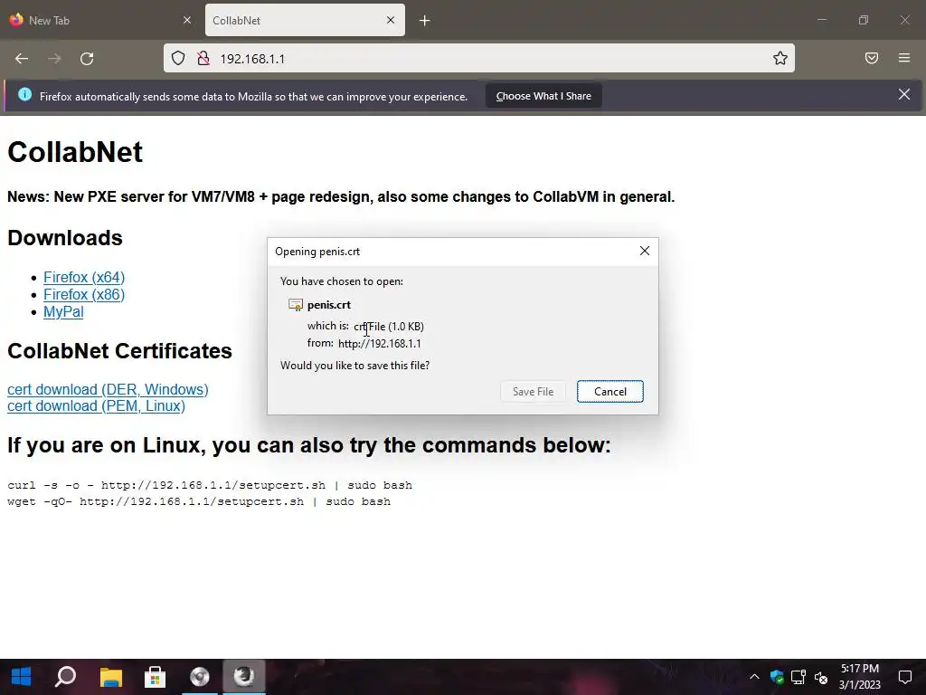
Task: Open the grey globe browser taskbar icon
Action: click(x=200, y=676)
